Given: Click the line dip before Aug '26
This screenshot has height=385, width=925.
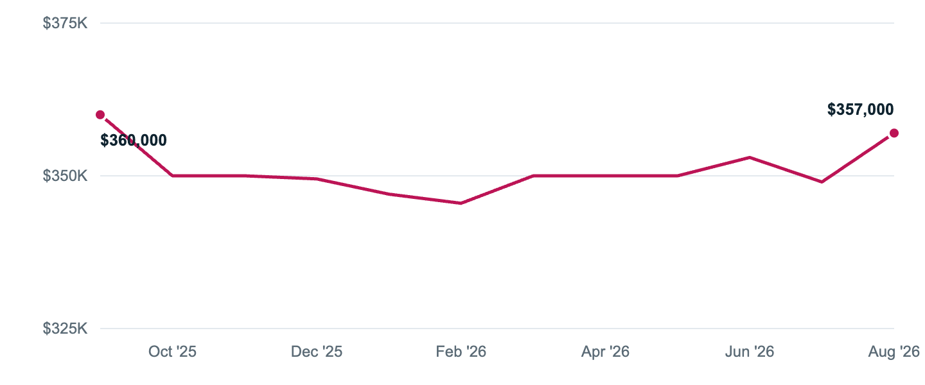Looking at the screenshot, I should [822, 182].
